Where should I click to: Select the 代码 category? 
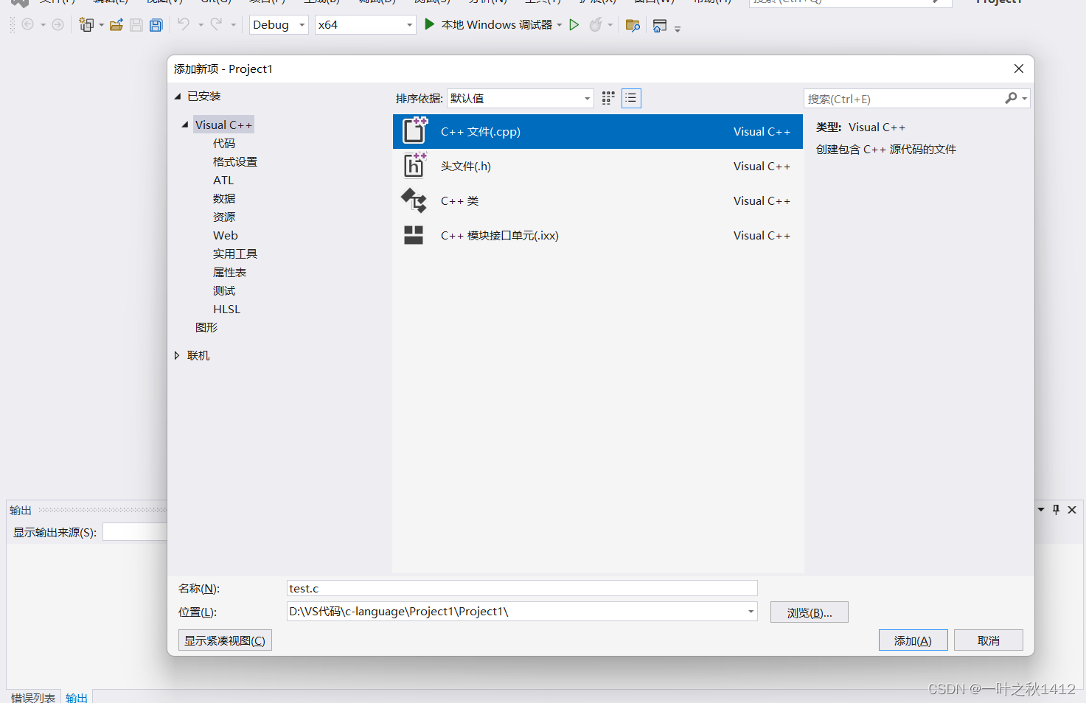point(224,143)
